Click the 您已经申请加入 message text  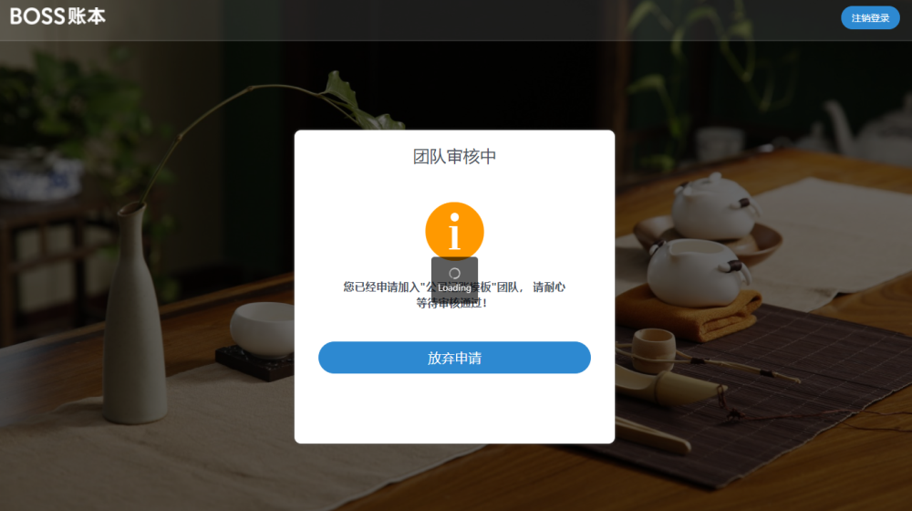tap(380, 287)
